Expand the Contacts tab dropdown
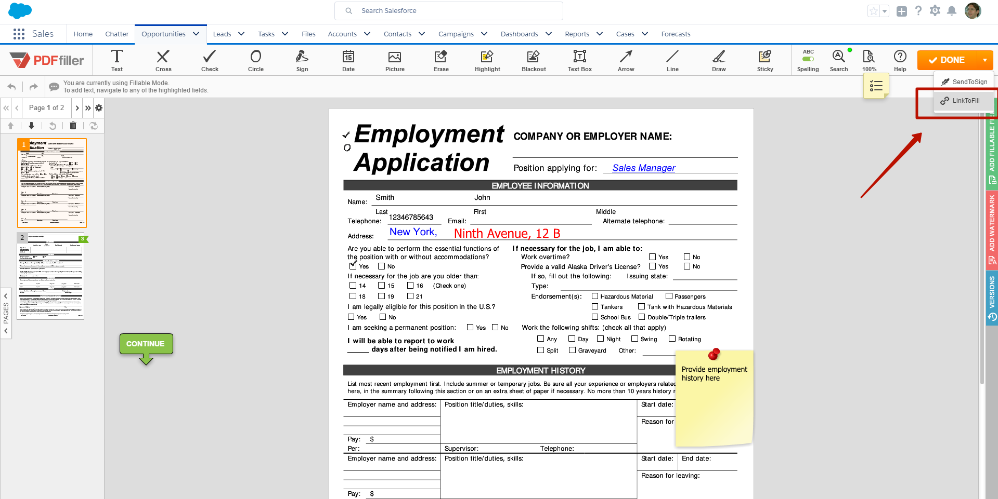This screenshot has height=499, width=998. (x=422, y=34)
